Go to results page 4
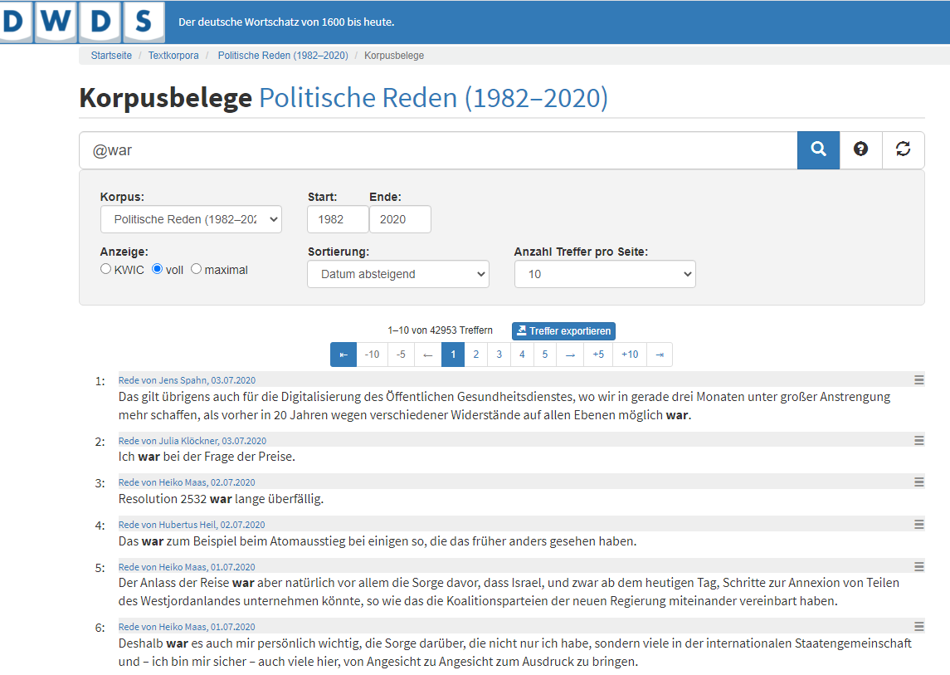The width and height of the screenshot is (950, 675). [522, 355]
